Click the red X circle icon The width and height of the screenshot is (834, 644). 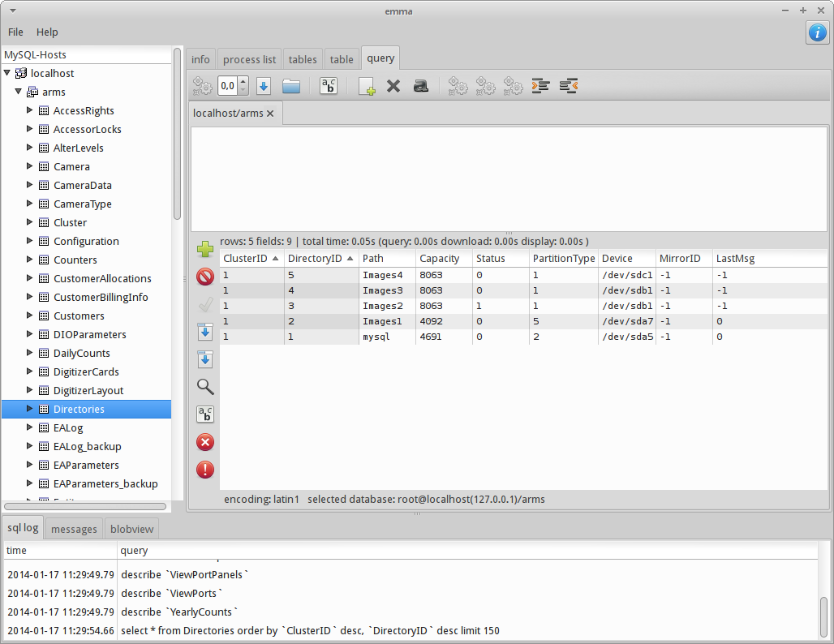[204, 442]
